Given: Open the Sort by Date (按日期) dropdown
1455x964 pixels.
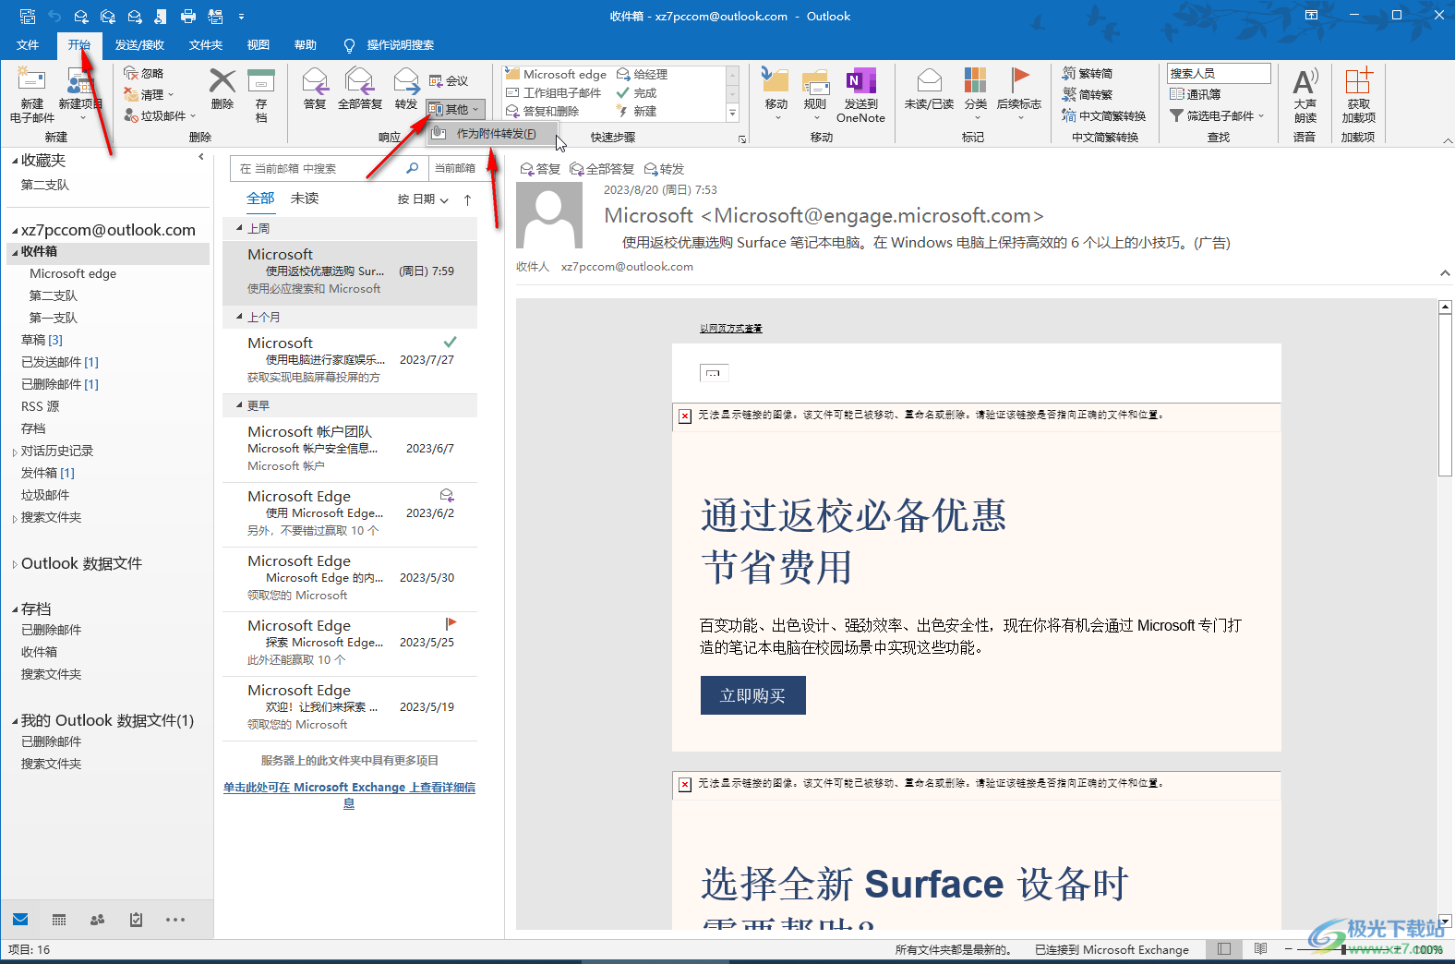Looking at the screenshot, I should pyautogui.click(x=423, y=199).
